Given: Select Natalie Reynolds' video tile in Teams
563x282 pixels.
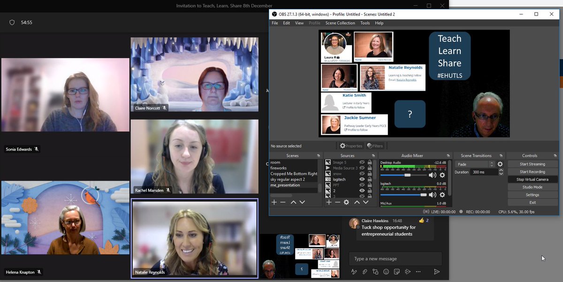Looking at the screenshot, I should click(x=195, y=238).
